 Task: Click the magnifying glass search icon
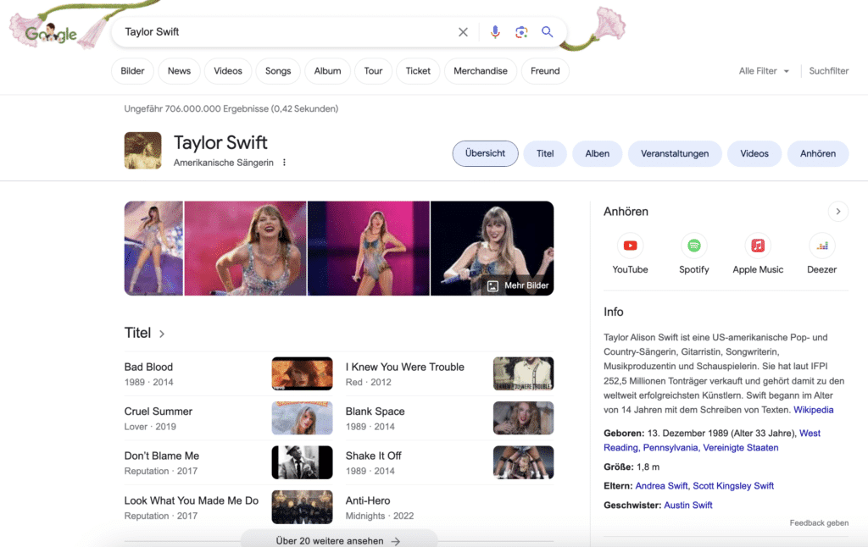547,32
